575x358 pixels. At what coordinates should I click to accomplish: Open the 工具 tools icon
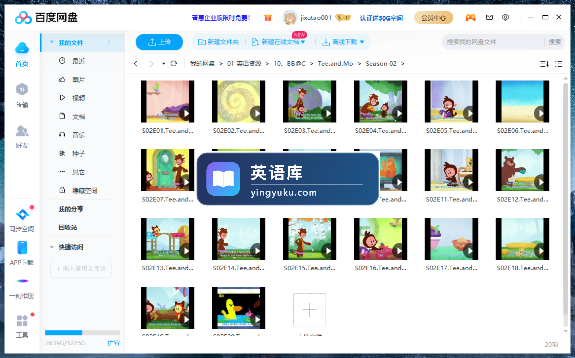pos(22,320)
